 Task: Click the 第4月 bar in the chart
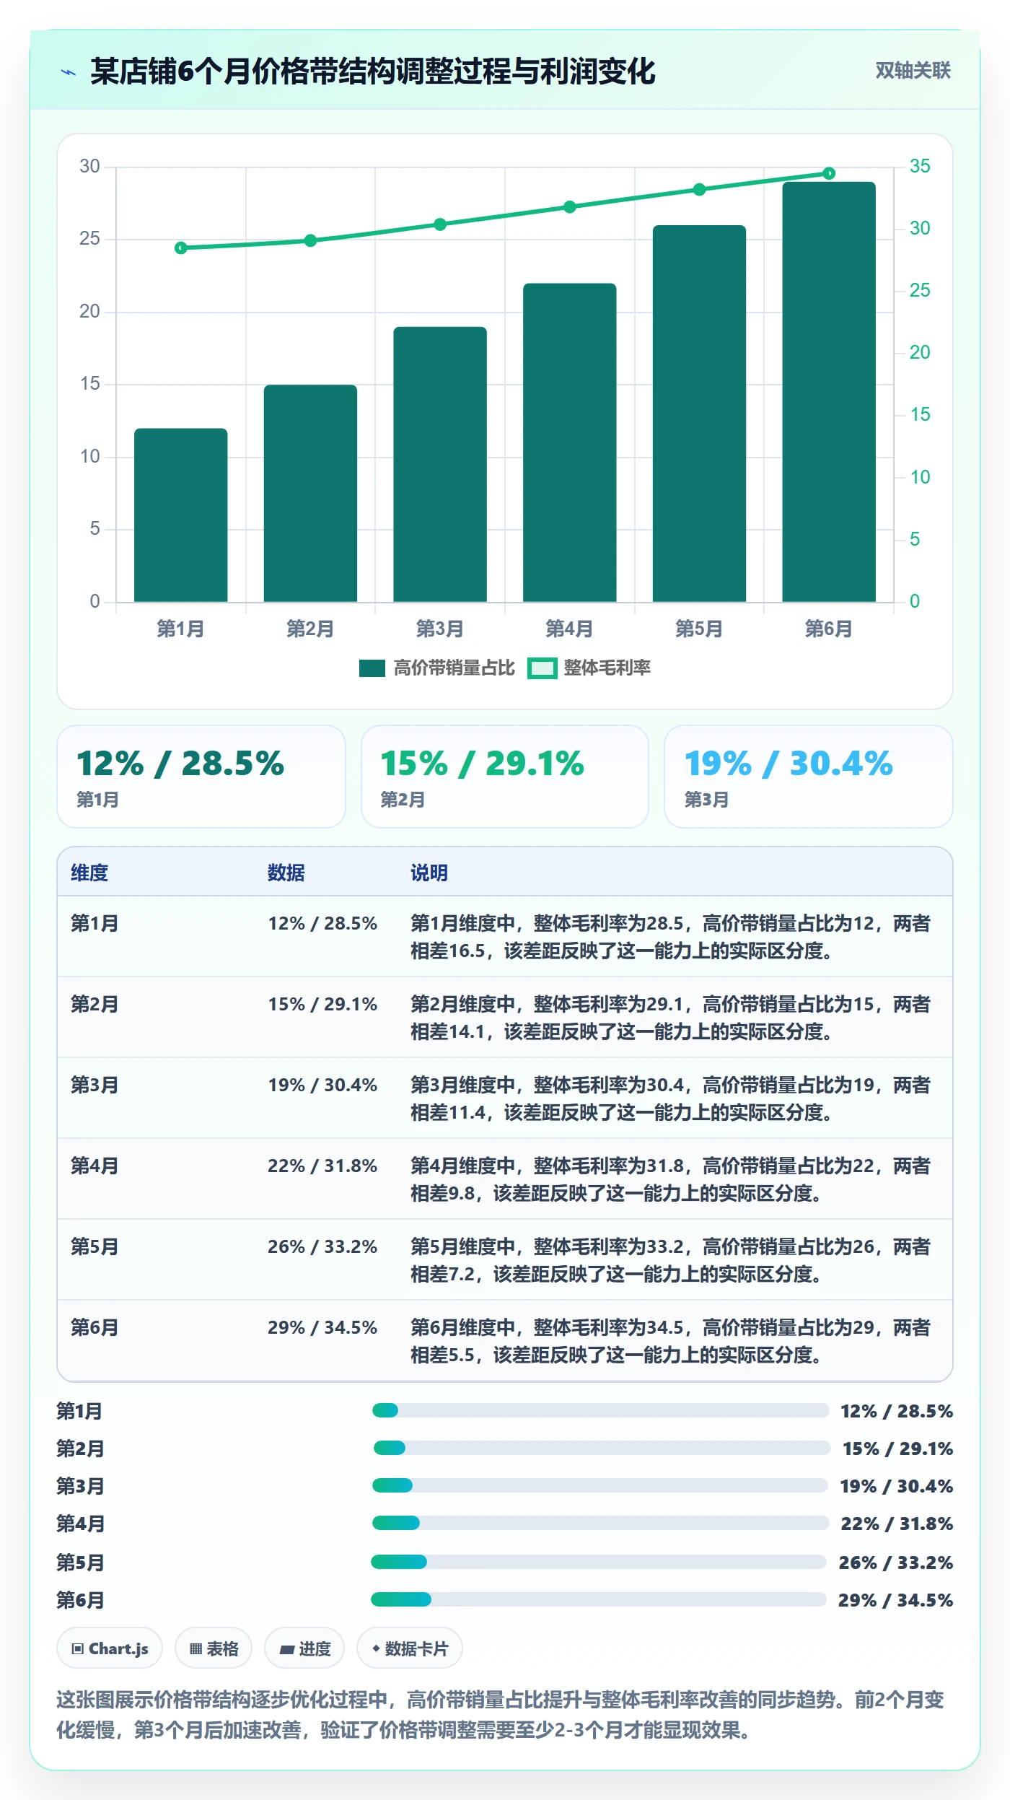pos(570,443)
